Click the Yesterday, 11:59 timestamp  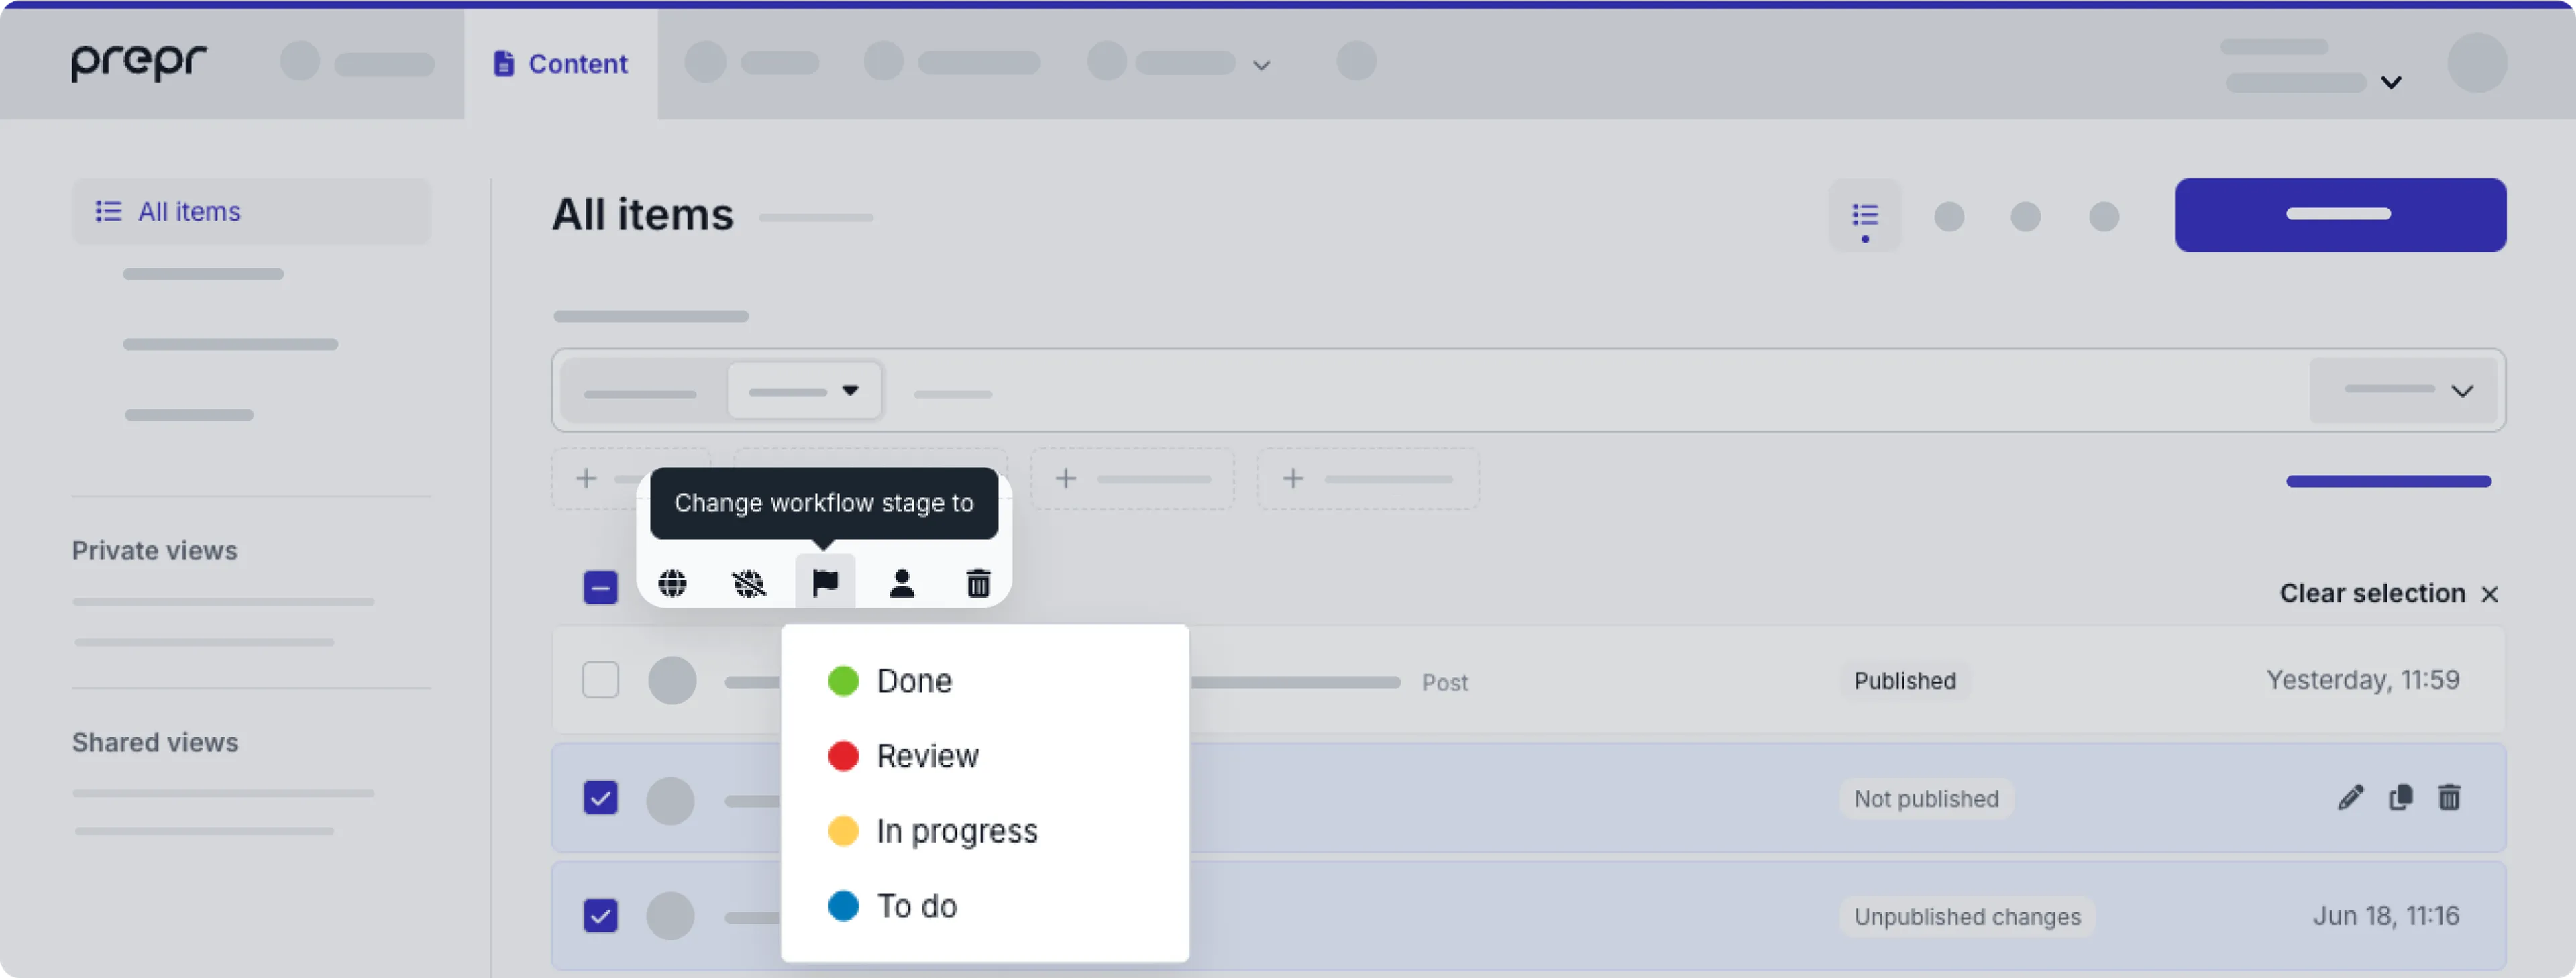coord(2362,680)
